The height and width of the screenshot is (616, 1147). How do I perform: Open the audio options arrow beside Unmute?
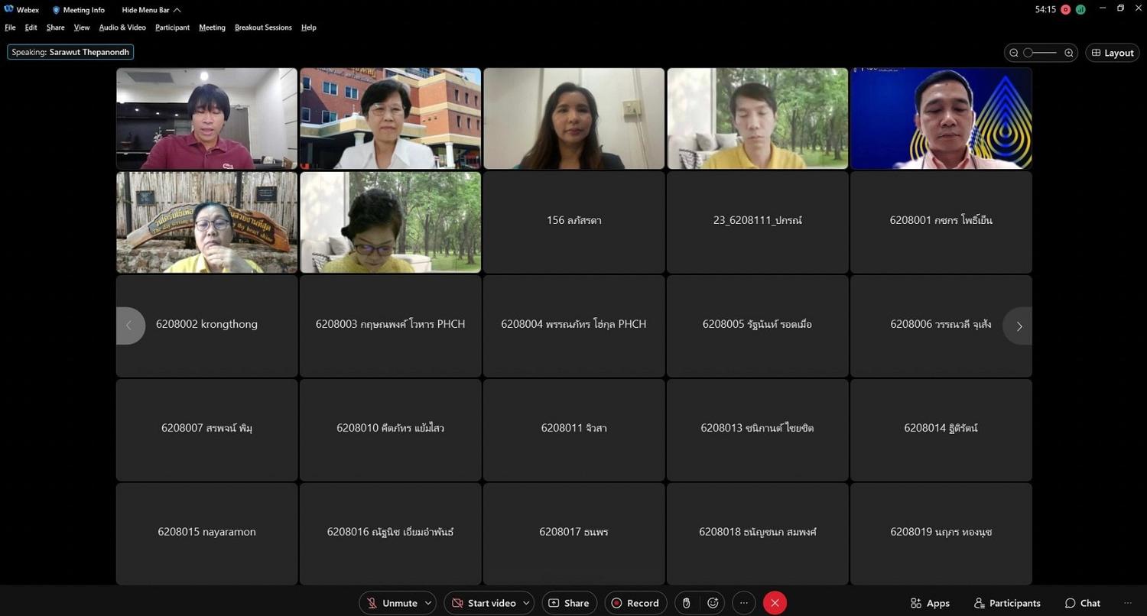428,603
